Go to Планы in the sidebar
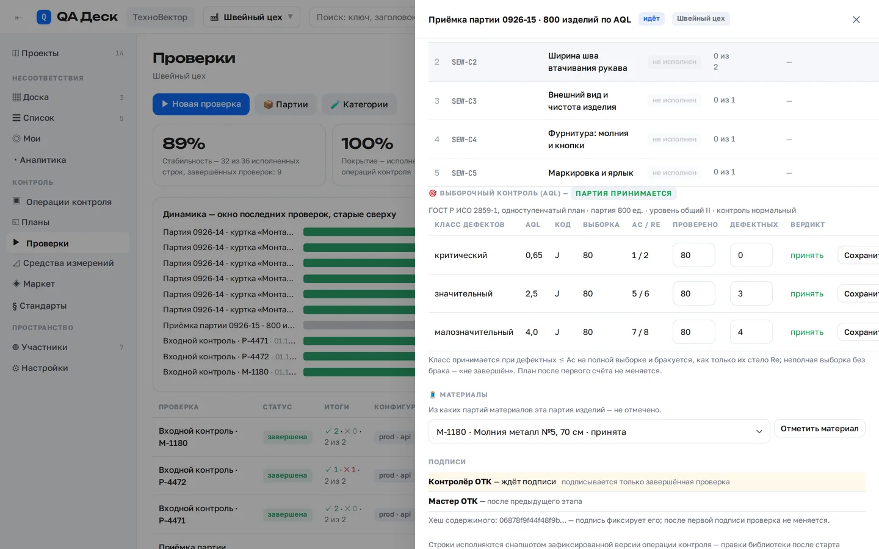 68,222
